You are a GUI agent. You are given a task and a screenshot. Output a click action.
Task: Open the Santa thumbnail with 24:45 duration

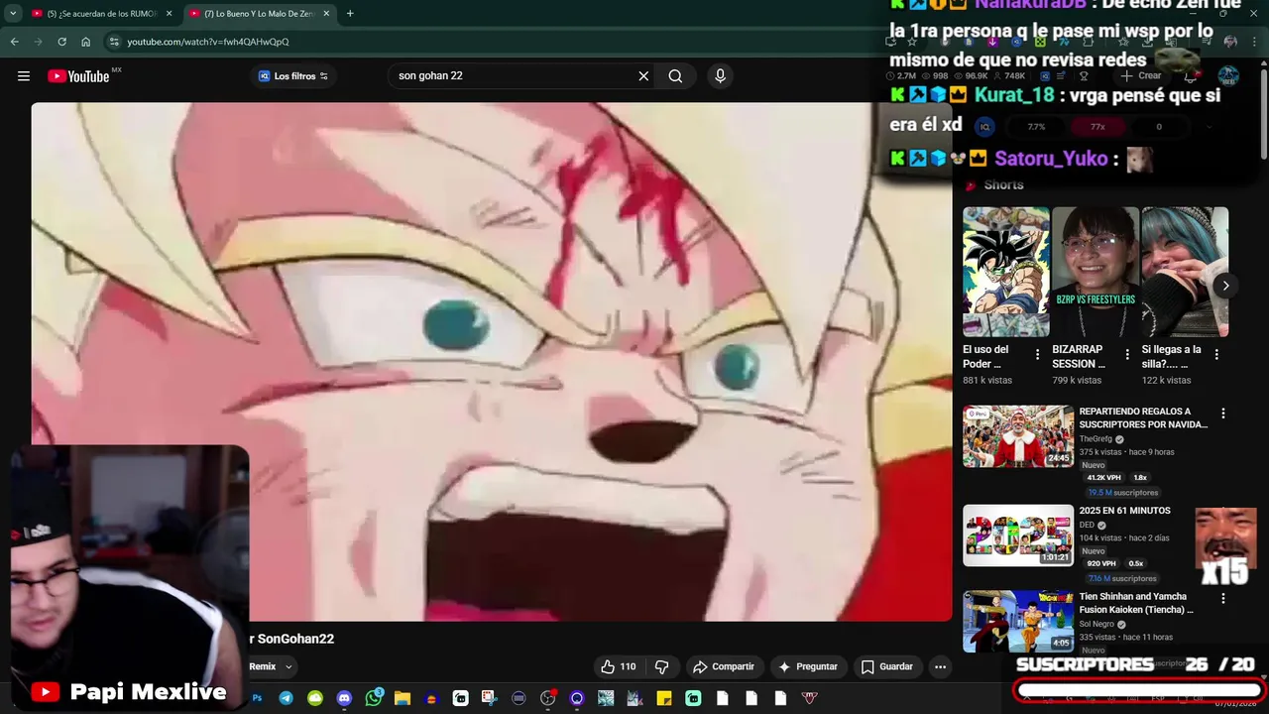(1018, 436)
